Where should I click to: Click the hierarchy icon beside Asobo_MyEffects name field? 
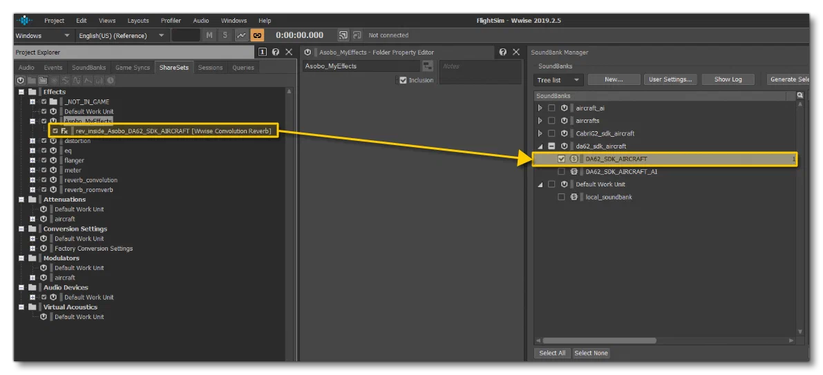pyautogui.click(x=428, y=66)
